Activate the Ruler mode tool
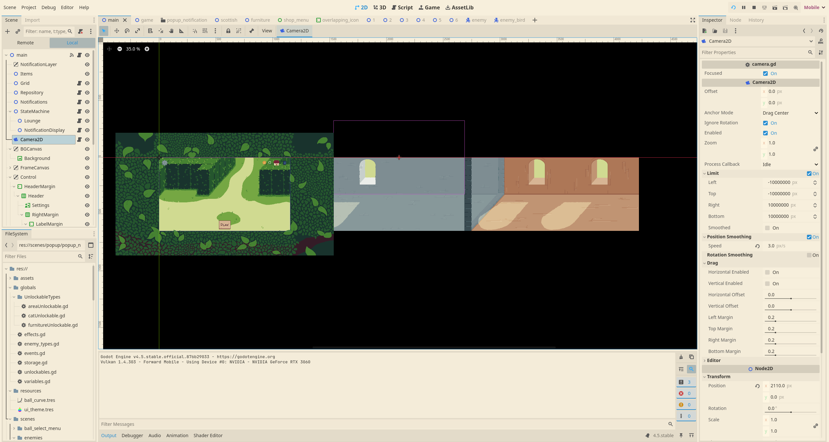This screenshot has height=442, width=829. click(182, 31)
